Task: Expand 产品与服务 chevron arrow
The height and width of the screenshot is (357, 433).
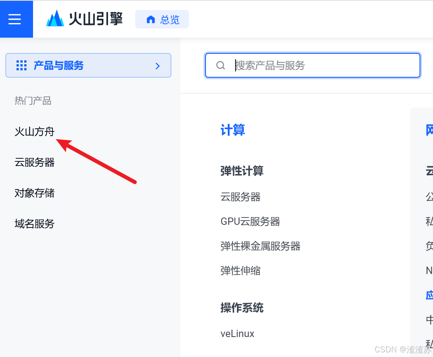Action: coord(158,66)
